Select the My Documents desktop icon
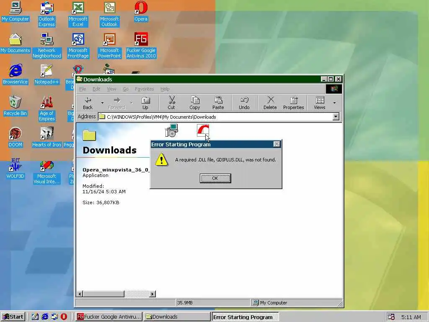429x322 pixels. pyautogui.click(x=15, y=43)
